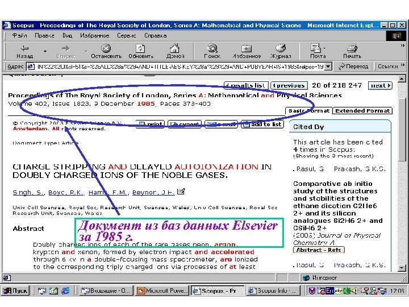Open the Вид menu
The height and width of the screenshot is (307, 409).
(x=67, y=35)
